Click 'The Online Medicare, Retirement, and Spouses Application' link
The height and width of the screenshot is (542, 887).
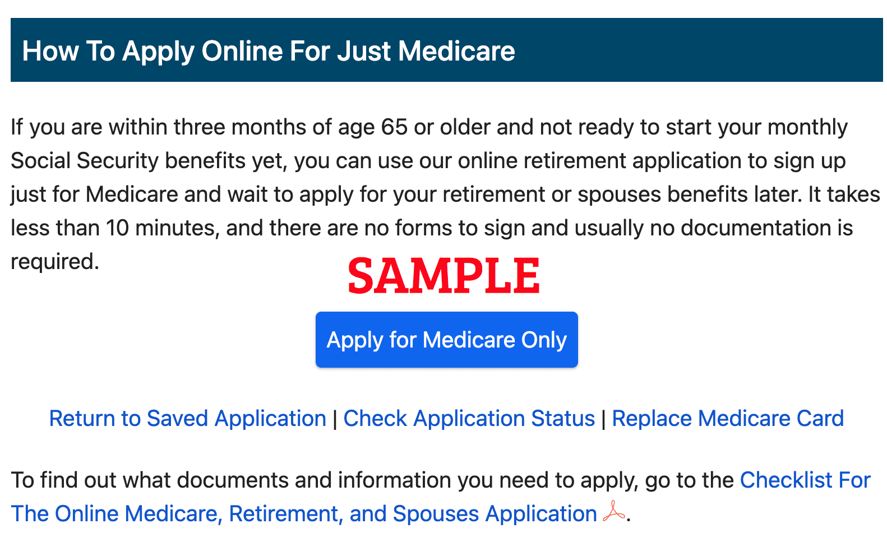[x=304, y=514]
